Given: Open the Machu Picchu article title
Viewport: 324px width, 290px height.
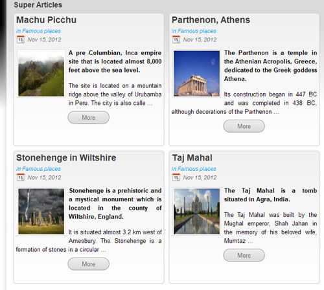Looking at the screenshot, I should pos(46,20).
